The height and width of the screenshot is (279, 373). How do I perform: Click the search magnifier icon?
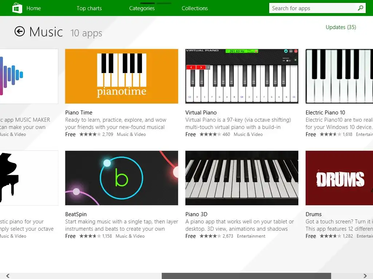point(360,8)
